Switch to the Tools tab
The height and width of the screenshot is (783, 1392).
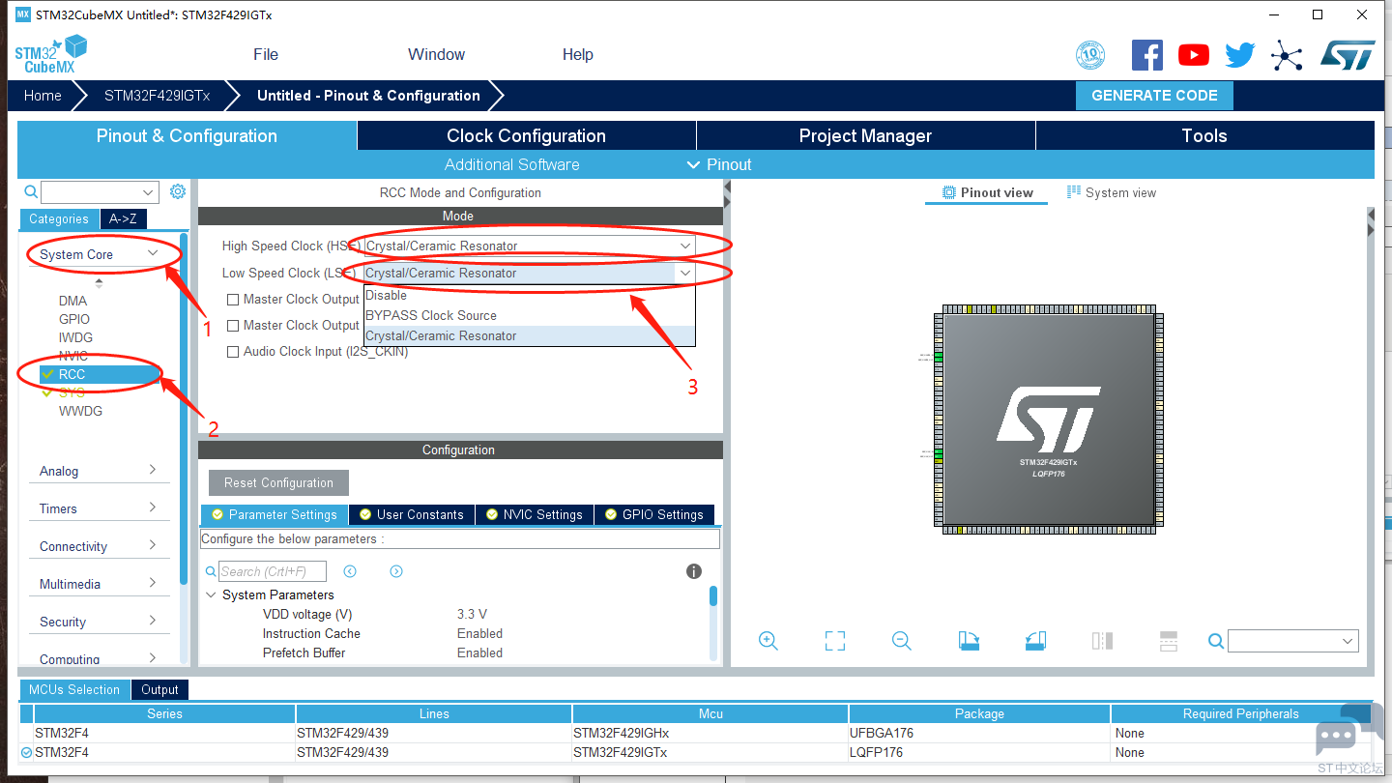1204,135
